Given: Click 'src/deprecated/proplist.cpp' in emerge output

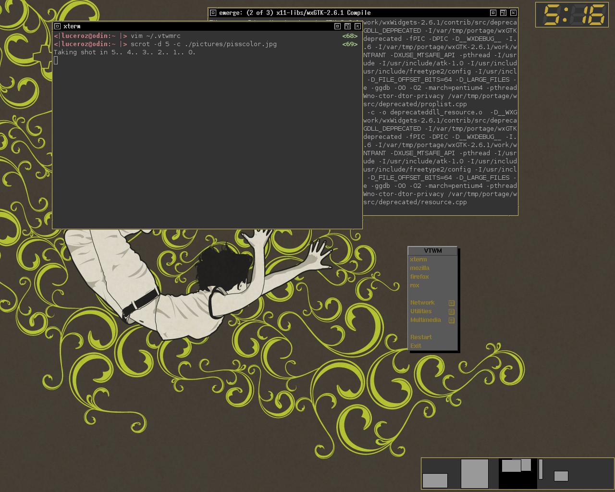Looking at the screenshot, I should click(x=415, y=104).
